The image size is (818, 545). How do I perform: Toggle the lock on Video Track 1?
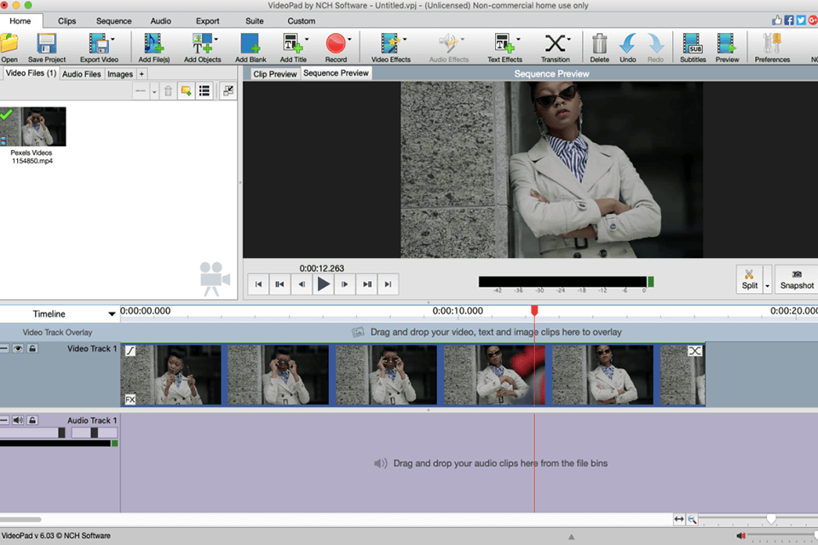(32, 349)
